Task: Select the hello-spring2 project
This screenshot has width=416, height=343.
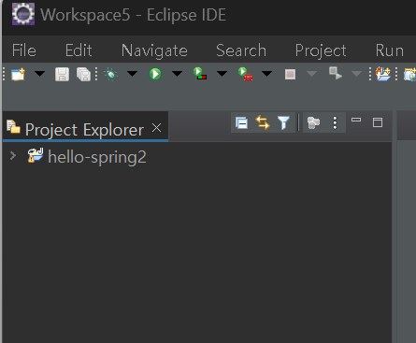Action: tap(97, 157)
